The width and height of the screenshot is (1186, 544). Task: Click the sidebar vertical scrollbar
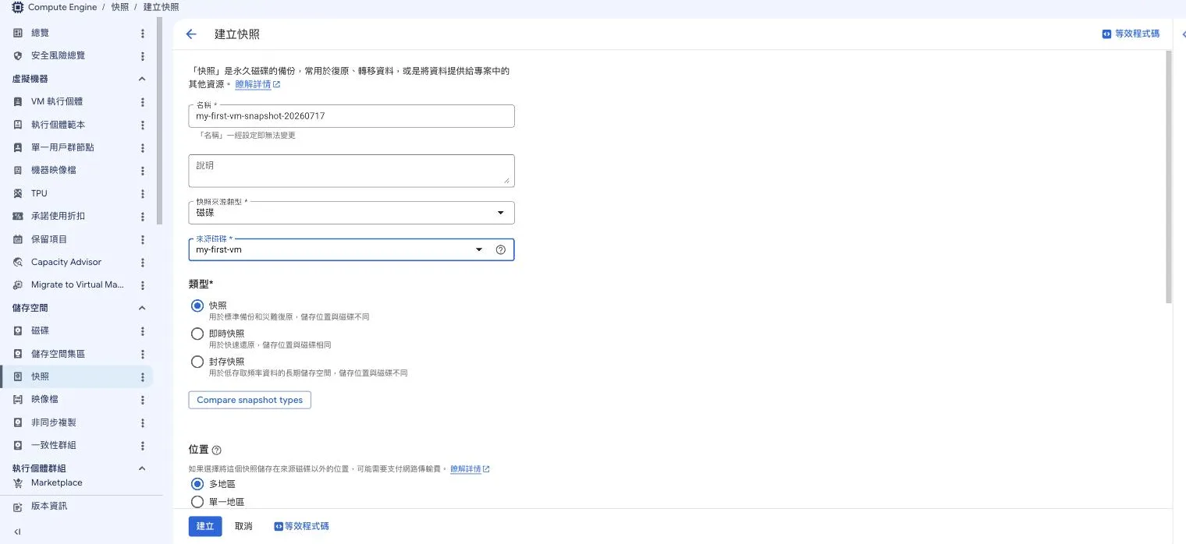(x=160, y=121)
